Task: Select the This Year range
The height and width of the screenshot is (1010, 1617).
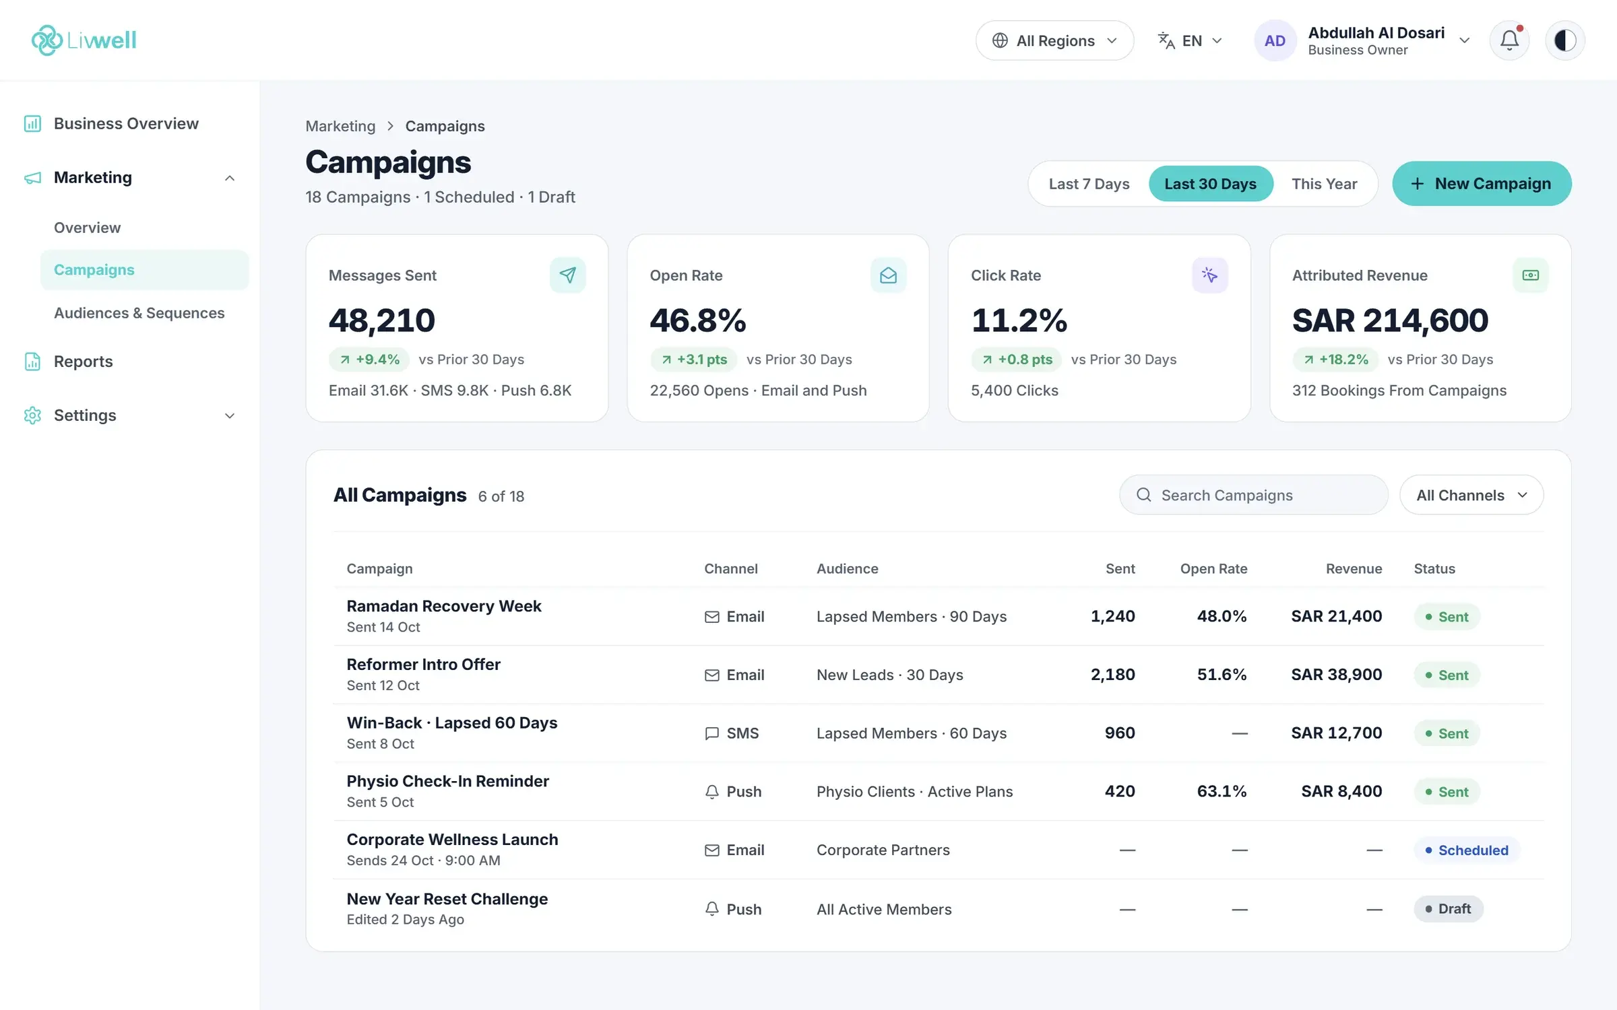Action: [1324, 184]
